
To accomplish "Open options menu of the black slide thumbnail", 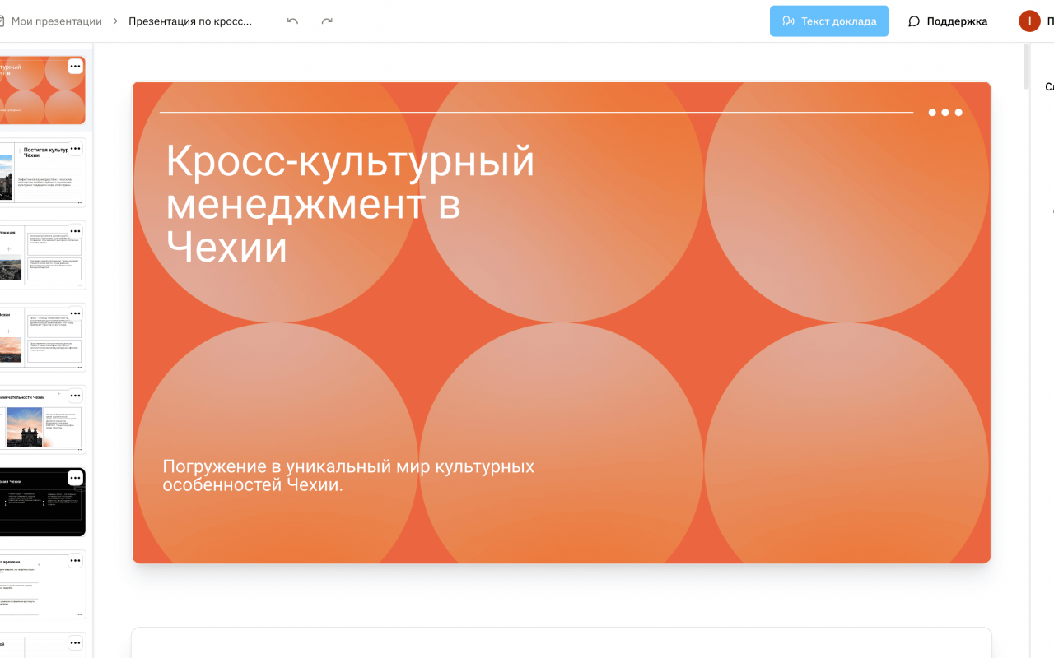I will [75, 478].
